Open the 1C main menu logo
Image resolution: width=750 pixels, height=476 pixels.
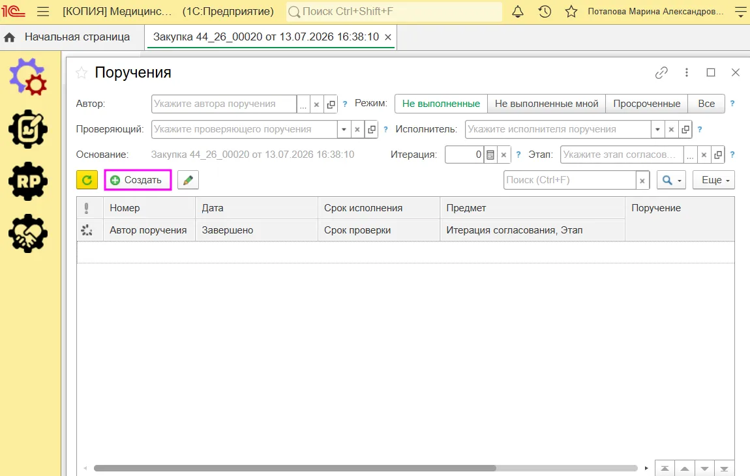(13, 11)
